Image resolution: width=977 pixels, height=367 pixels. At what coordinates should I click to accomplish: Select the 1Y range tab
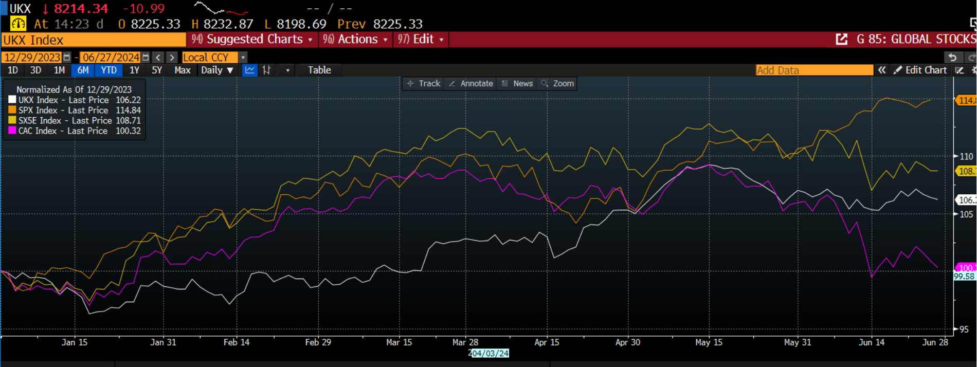134,70
